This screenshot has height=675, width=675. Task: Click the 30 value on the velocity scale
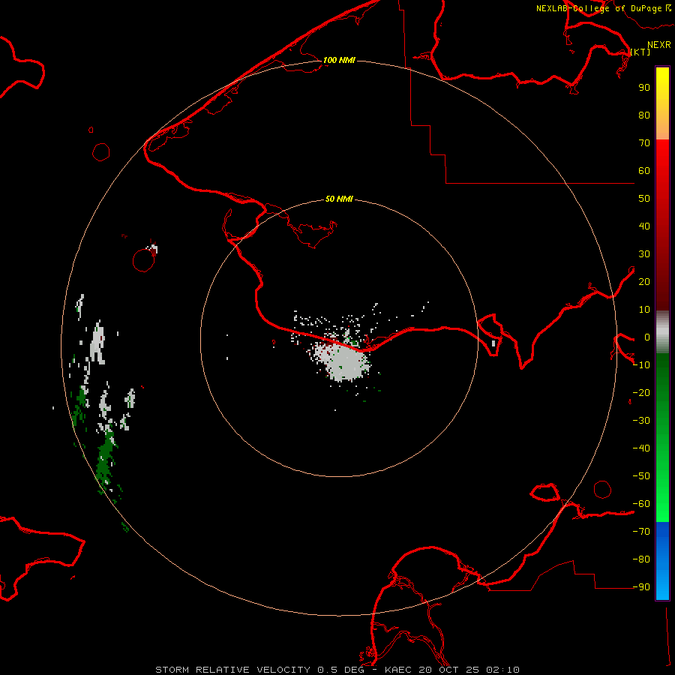pos(644,254)
